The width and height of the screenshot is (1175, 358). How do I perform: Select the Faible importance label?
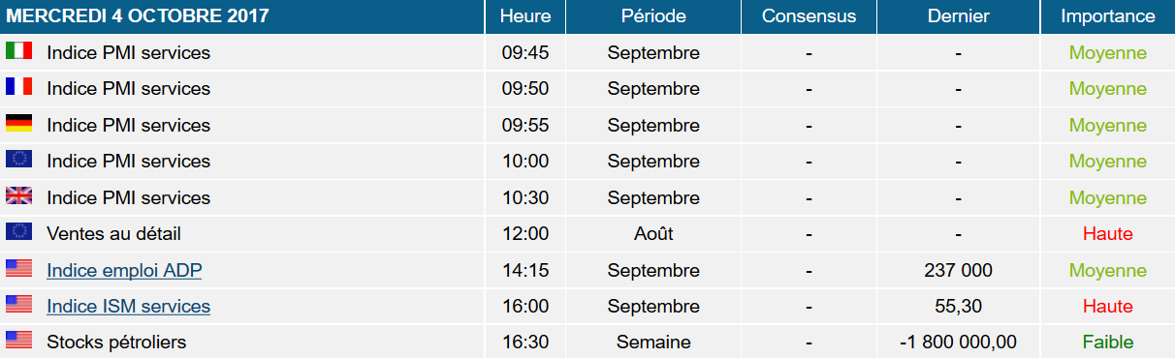[1108, 343]
